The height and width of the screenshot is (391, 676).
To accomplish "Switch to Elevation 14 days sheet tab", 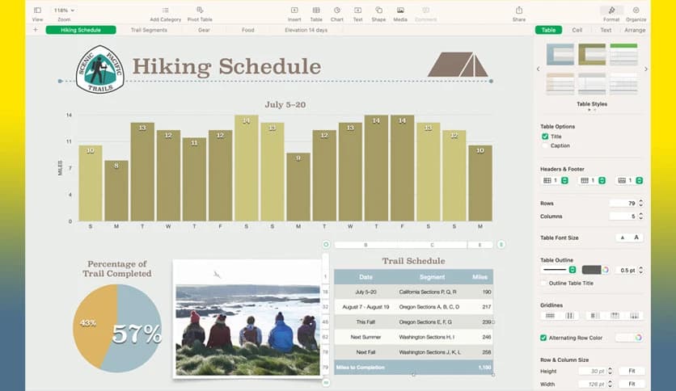I will pos(306,30).
